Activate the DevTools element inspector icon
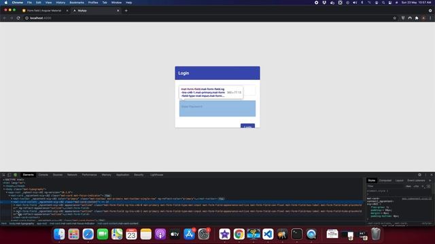 point(4,175)
